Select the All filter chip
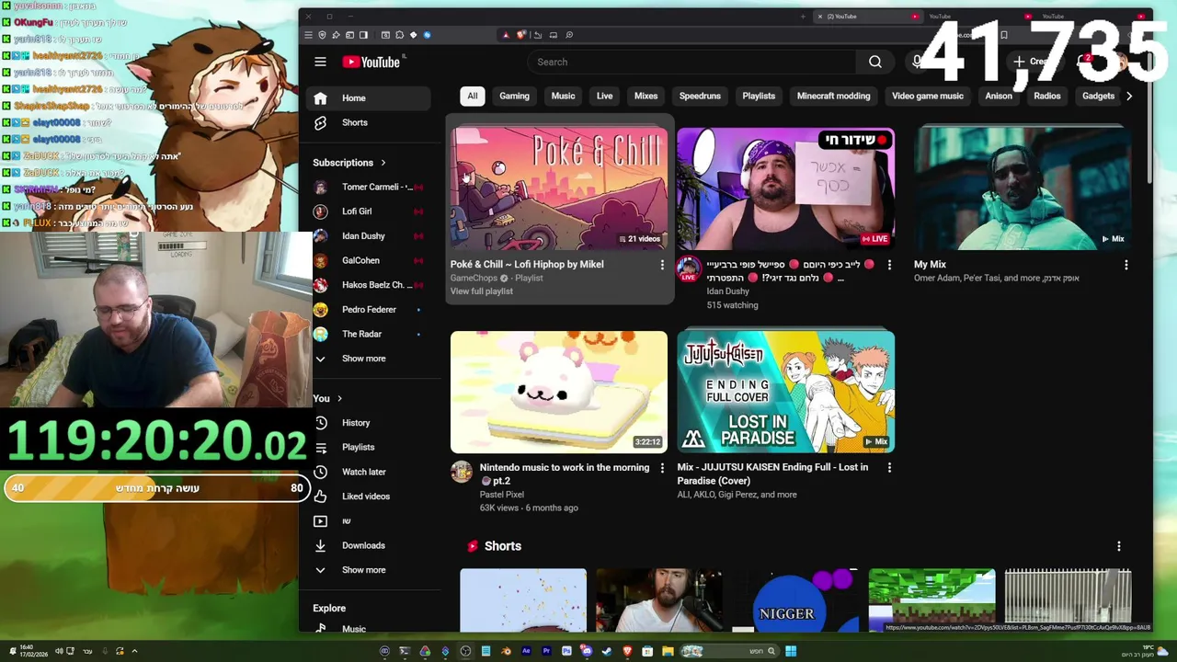Image resolution: width=1177 pixels, height=662 pixels. 473,96
